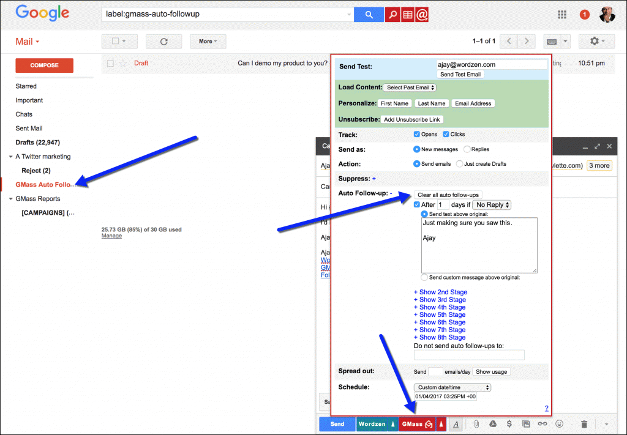The image size is (627, 435).
Task: Open the Custom date/time schedule dropdown
Action: [x=452, y=387]
